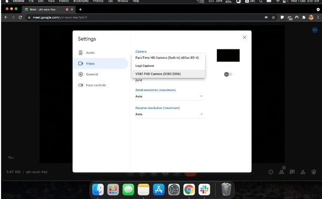Screen dimensions: 322x199
Task: Choose FaceTime HD Camera (Built-in) option
Action: tap(168, 58)
